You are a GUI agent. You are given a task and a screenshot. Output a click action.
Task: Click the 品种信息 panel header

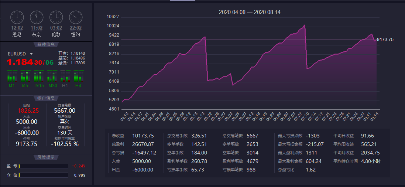pyautogui.click(x=46, y=45)
